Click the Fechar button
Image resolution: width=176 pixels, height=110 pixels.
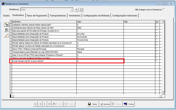(x=129, y=104)
